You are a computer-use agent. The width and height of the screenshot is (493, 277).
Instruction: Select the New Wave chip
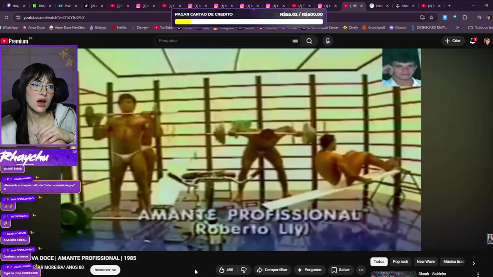[426, 262]
